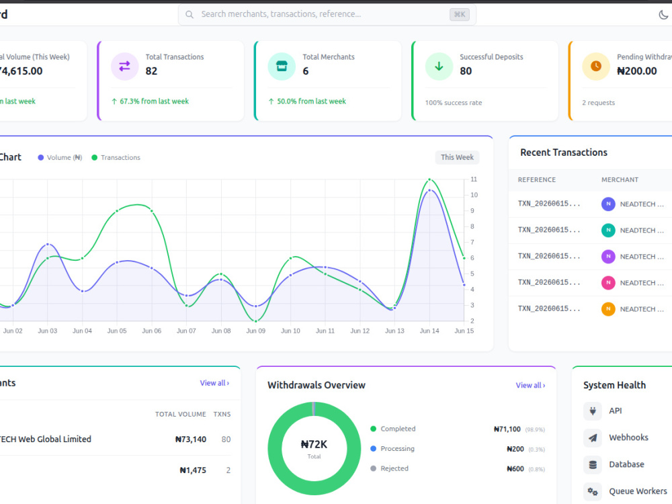Select the Web Global Limited merchant row
The width and height of the screenshot is (672, 504).
click(x=116, y=439)
